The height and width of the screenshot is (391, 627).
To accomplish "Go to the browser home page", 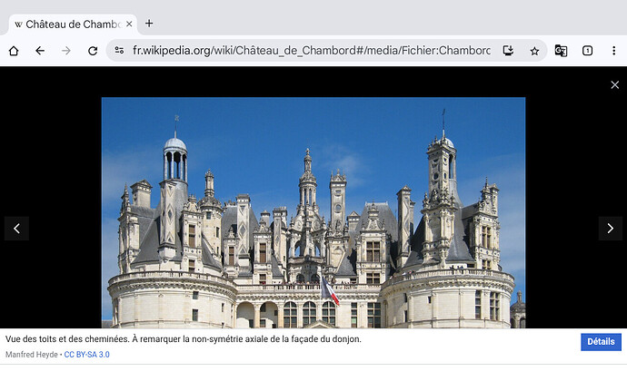I will tap(14, 51).
